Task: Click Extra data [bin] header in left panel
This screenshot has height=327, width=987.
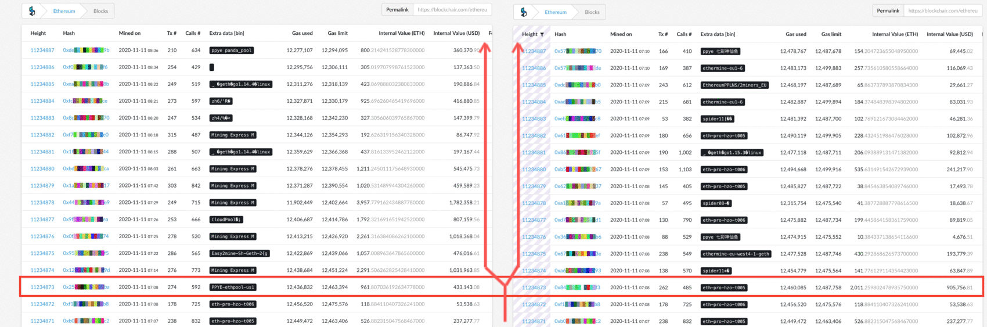Action: [226, 33]
